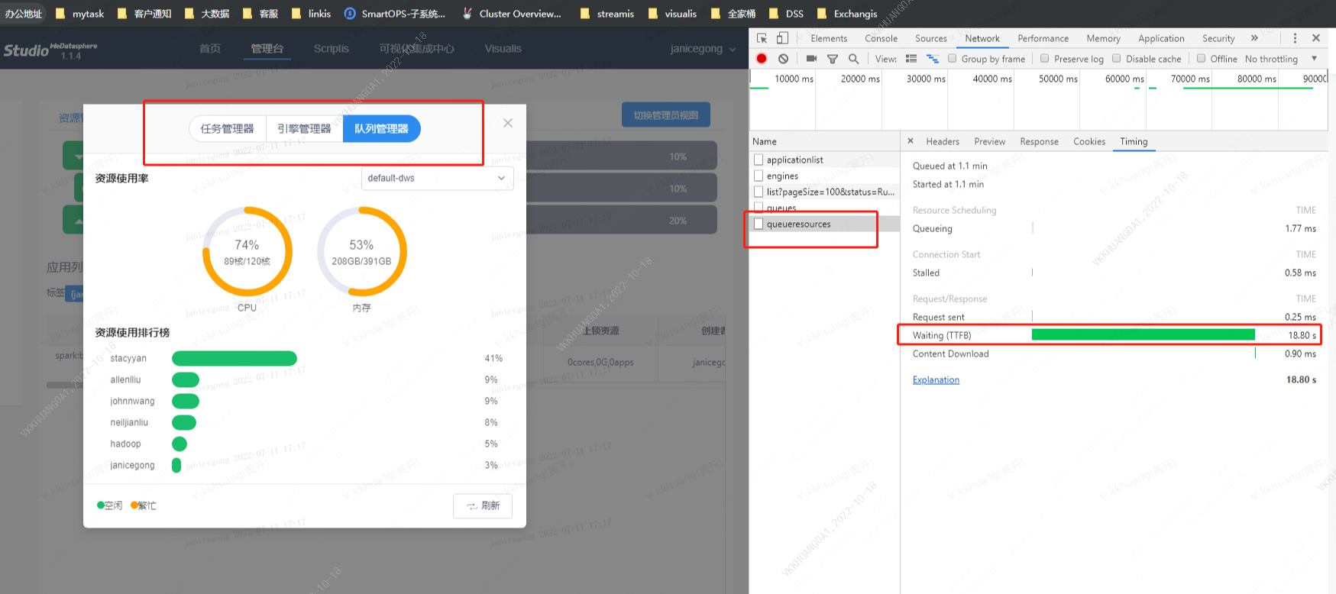Click the capture screenshots camera icon
The height and width of the screenshot is (594, 1336).
click(x=811, y=58)
